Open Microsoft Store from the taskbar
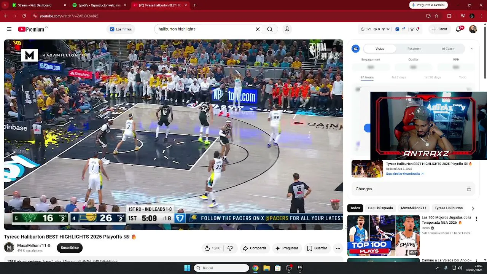The height and width of the screenshot is (274, 487). point(278,268)
